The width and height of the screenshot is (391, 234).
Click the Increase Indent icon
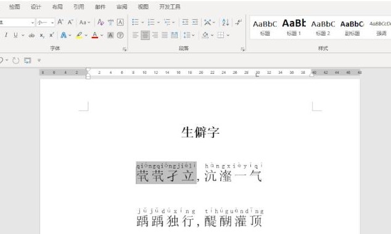point(195,22)
